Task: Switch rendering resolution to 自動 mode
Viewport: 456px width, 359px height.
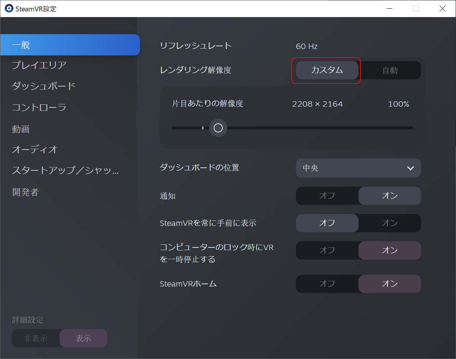Action: [x=390, y=70]
